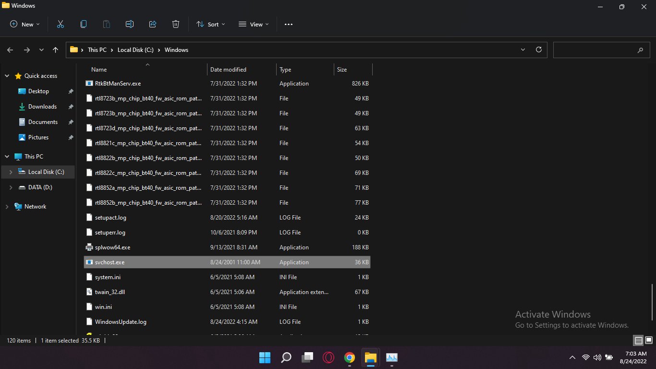
Task: Click the Rename icon in toolbar
Action: [x=130, y=24]
